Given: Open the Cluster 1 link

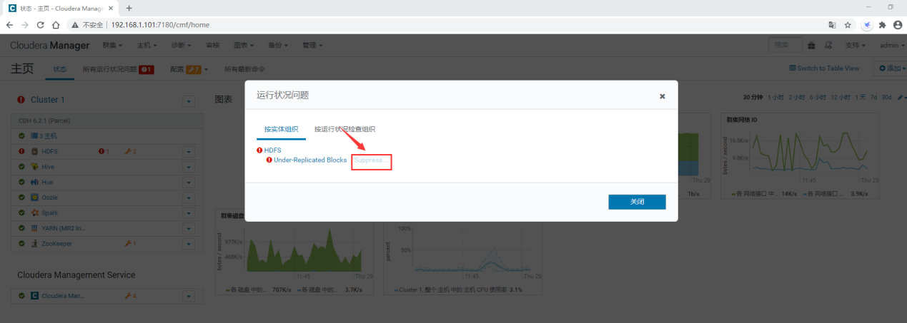Looking at the screenshot, I should pos(48,100).
